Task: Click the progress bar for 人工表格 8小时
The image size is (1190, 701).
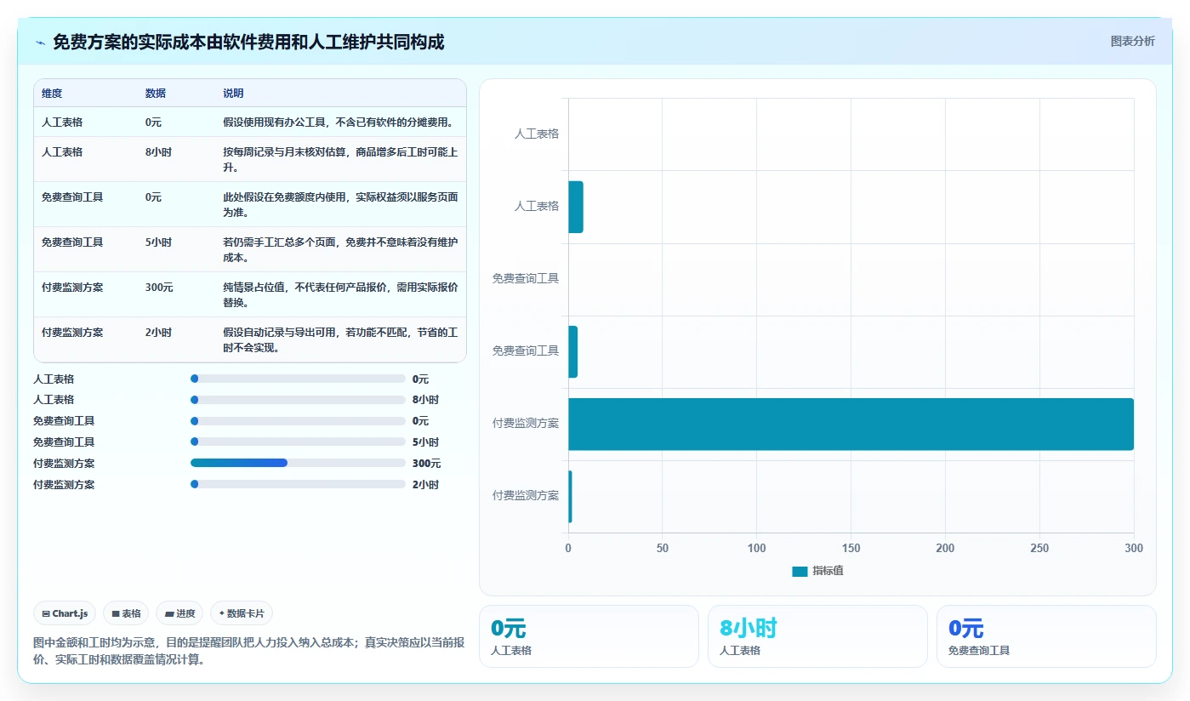Action: 298,400
